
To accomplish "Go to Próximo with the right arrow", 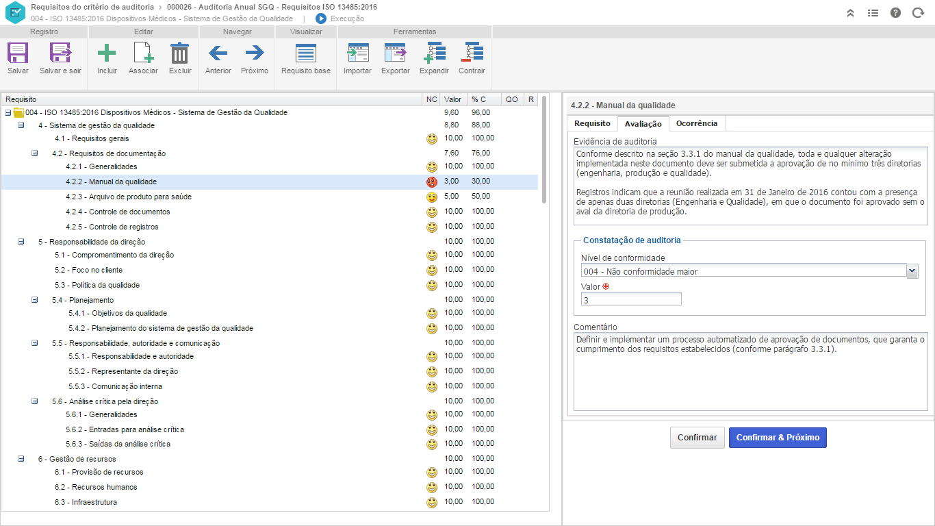I will point(255,54).
